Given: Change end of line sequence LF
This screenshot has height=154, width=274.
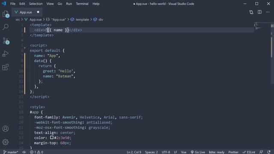Looking at the screenshot, I should [x=176, y=152].
